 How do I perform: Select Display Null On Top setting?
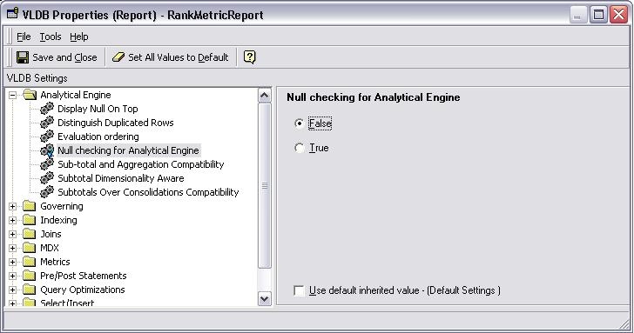pyautogui.click(x=98, y=109)
